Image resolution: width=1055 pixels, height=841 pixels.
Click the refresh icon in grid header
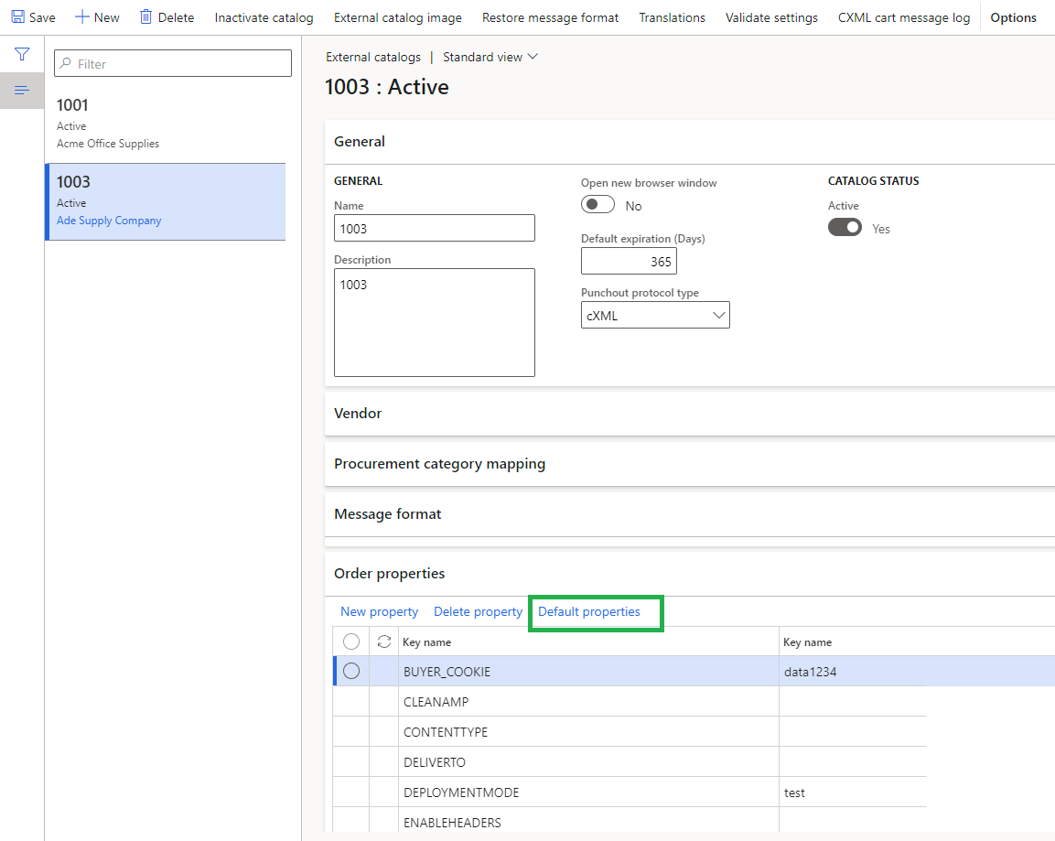click(x=384, y=642)
